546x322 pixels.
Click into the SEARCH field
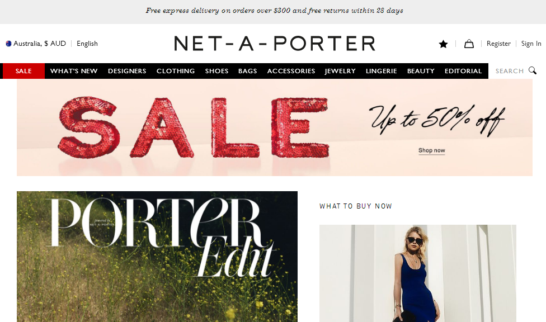point(510,71)
